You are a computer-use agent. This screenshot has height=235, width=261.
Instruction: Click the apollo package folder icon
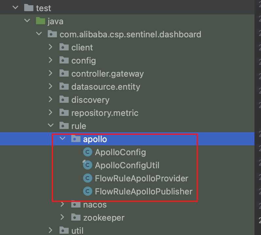[x=76, y=139]
